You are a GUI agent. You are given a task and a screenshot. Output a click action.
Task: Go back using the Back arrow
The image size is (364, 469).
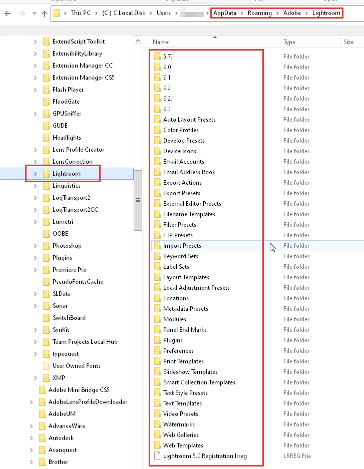[x=8, y=14]
